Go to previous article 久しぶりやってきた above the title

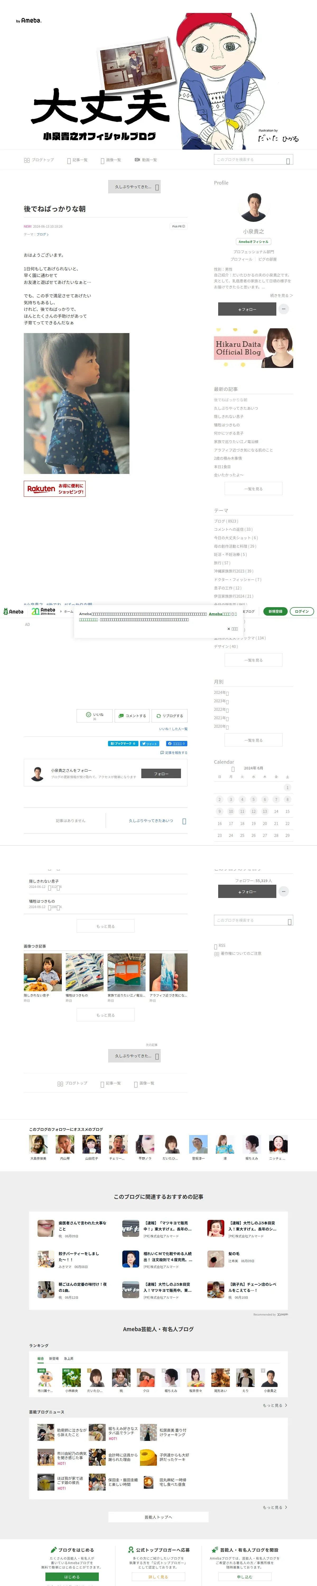134,187
